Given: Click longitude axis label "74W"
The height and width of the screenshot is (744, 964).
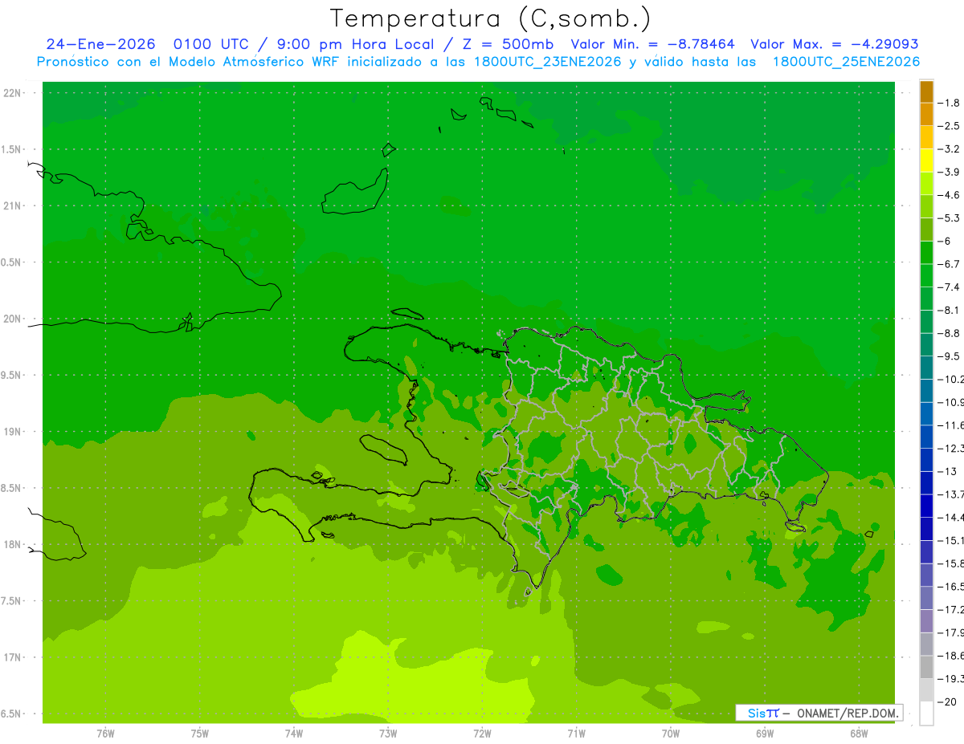Looking at the screenshot, I should coord(294,733).
